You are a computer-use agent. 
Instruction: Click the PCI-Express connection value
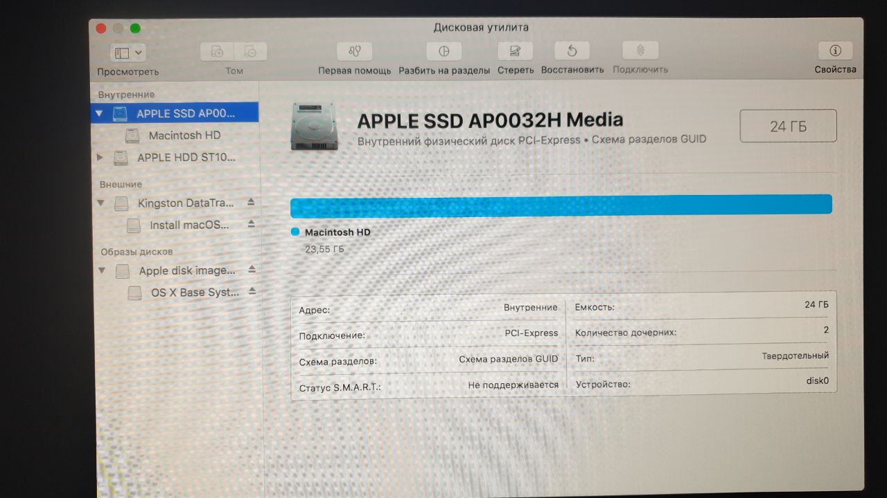pyautogui.click(x=531, y=333)
